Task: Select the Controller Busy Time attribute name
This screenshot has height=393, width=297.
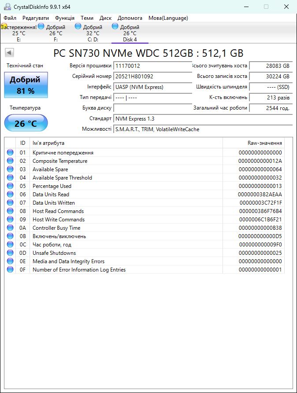Action: 56,228
